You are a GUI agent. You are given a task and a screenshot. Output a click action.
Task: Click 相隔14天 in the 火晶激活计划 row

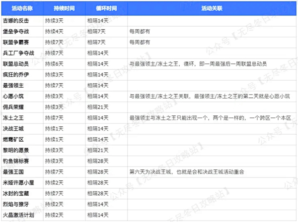tap(98, 215)
